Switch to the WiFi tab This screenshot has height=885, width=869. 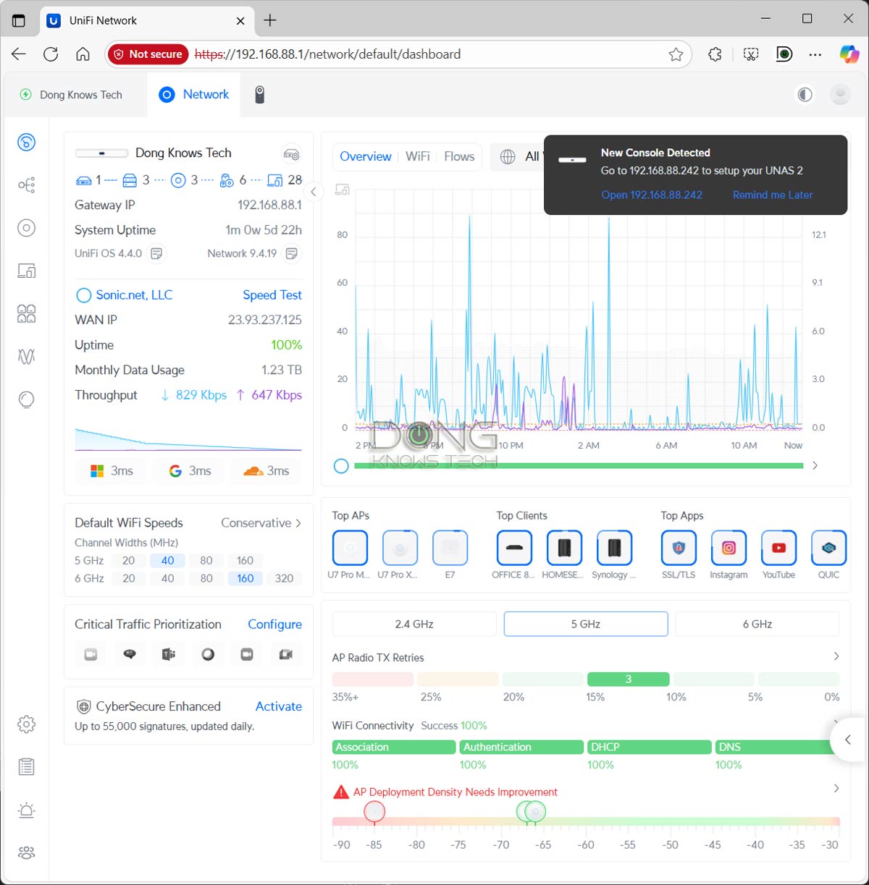418,156
